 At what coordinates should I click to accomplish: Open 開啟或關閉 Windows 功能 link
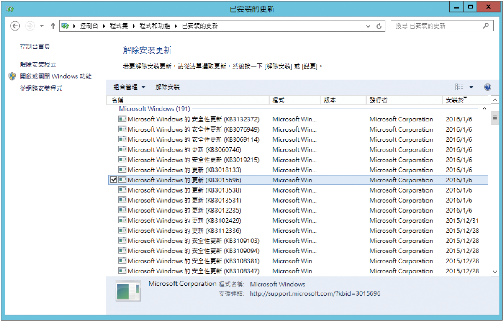56,77
